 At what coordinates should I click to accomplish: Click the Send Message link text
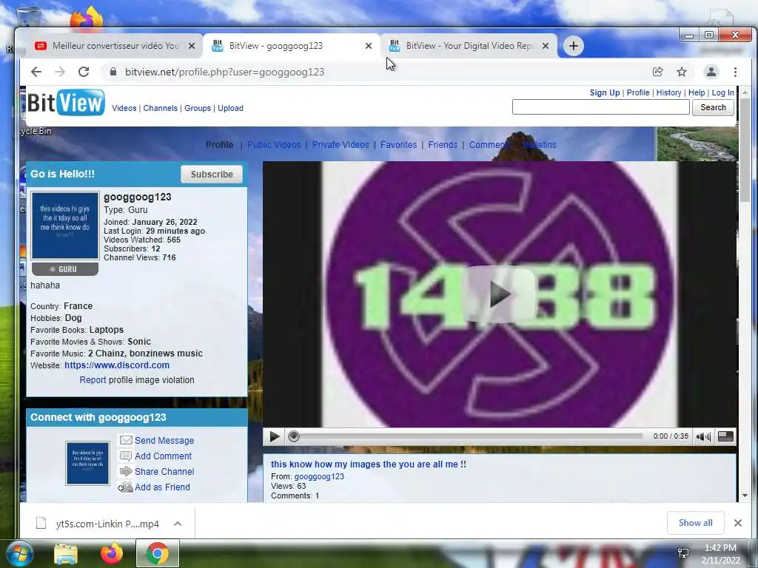[x=164, y=441]
